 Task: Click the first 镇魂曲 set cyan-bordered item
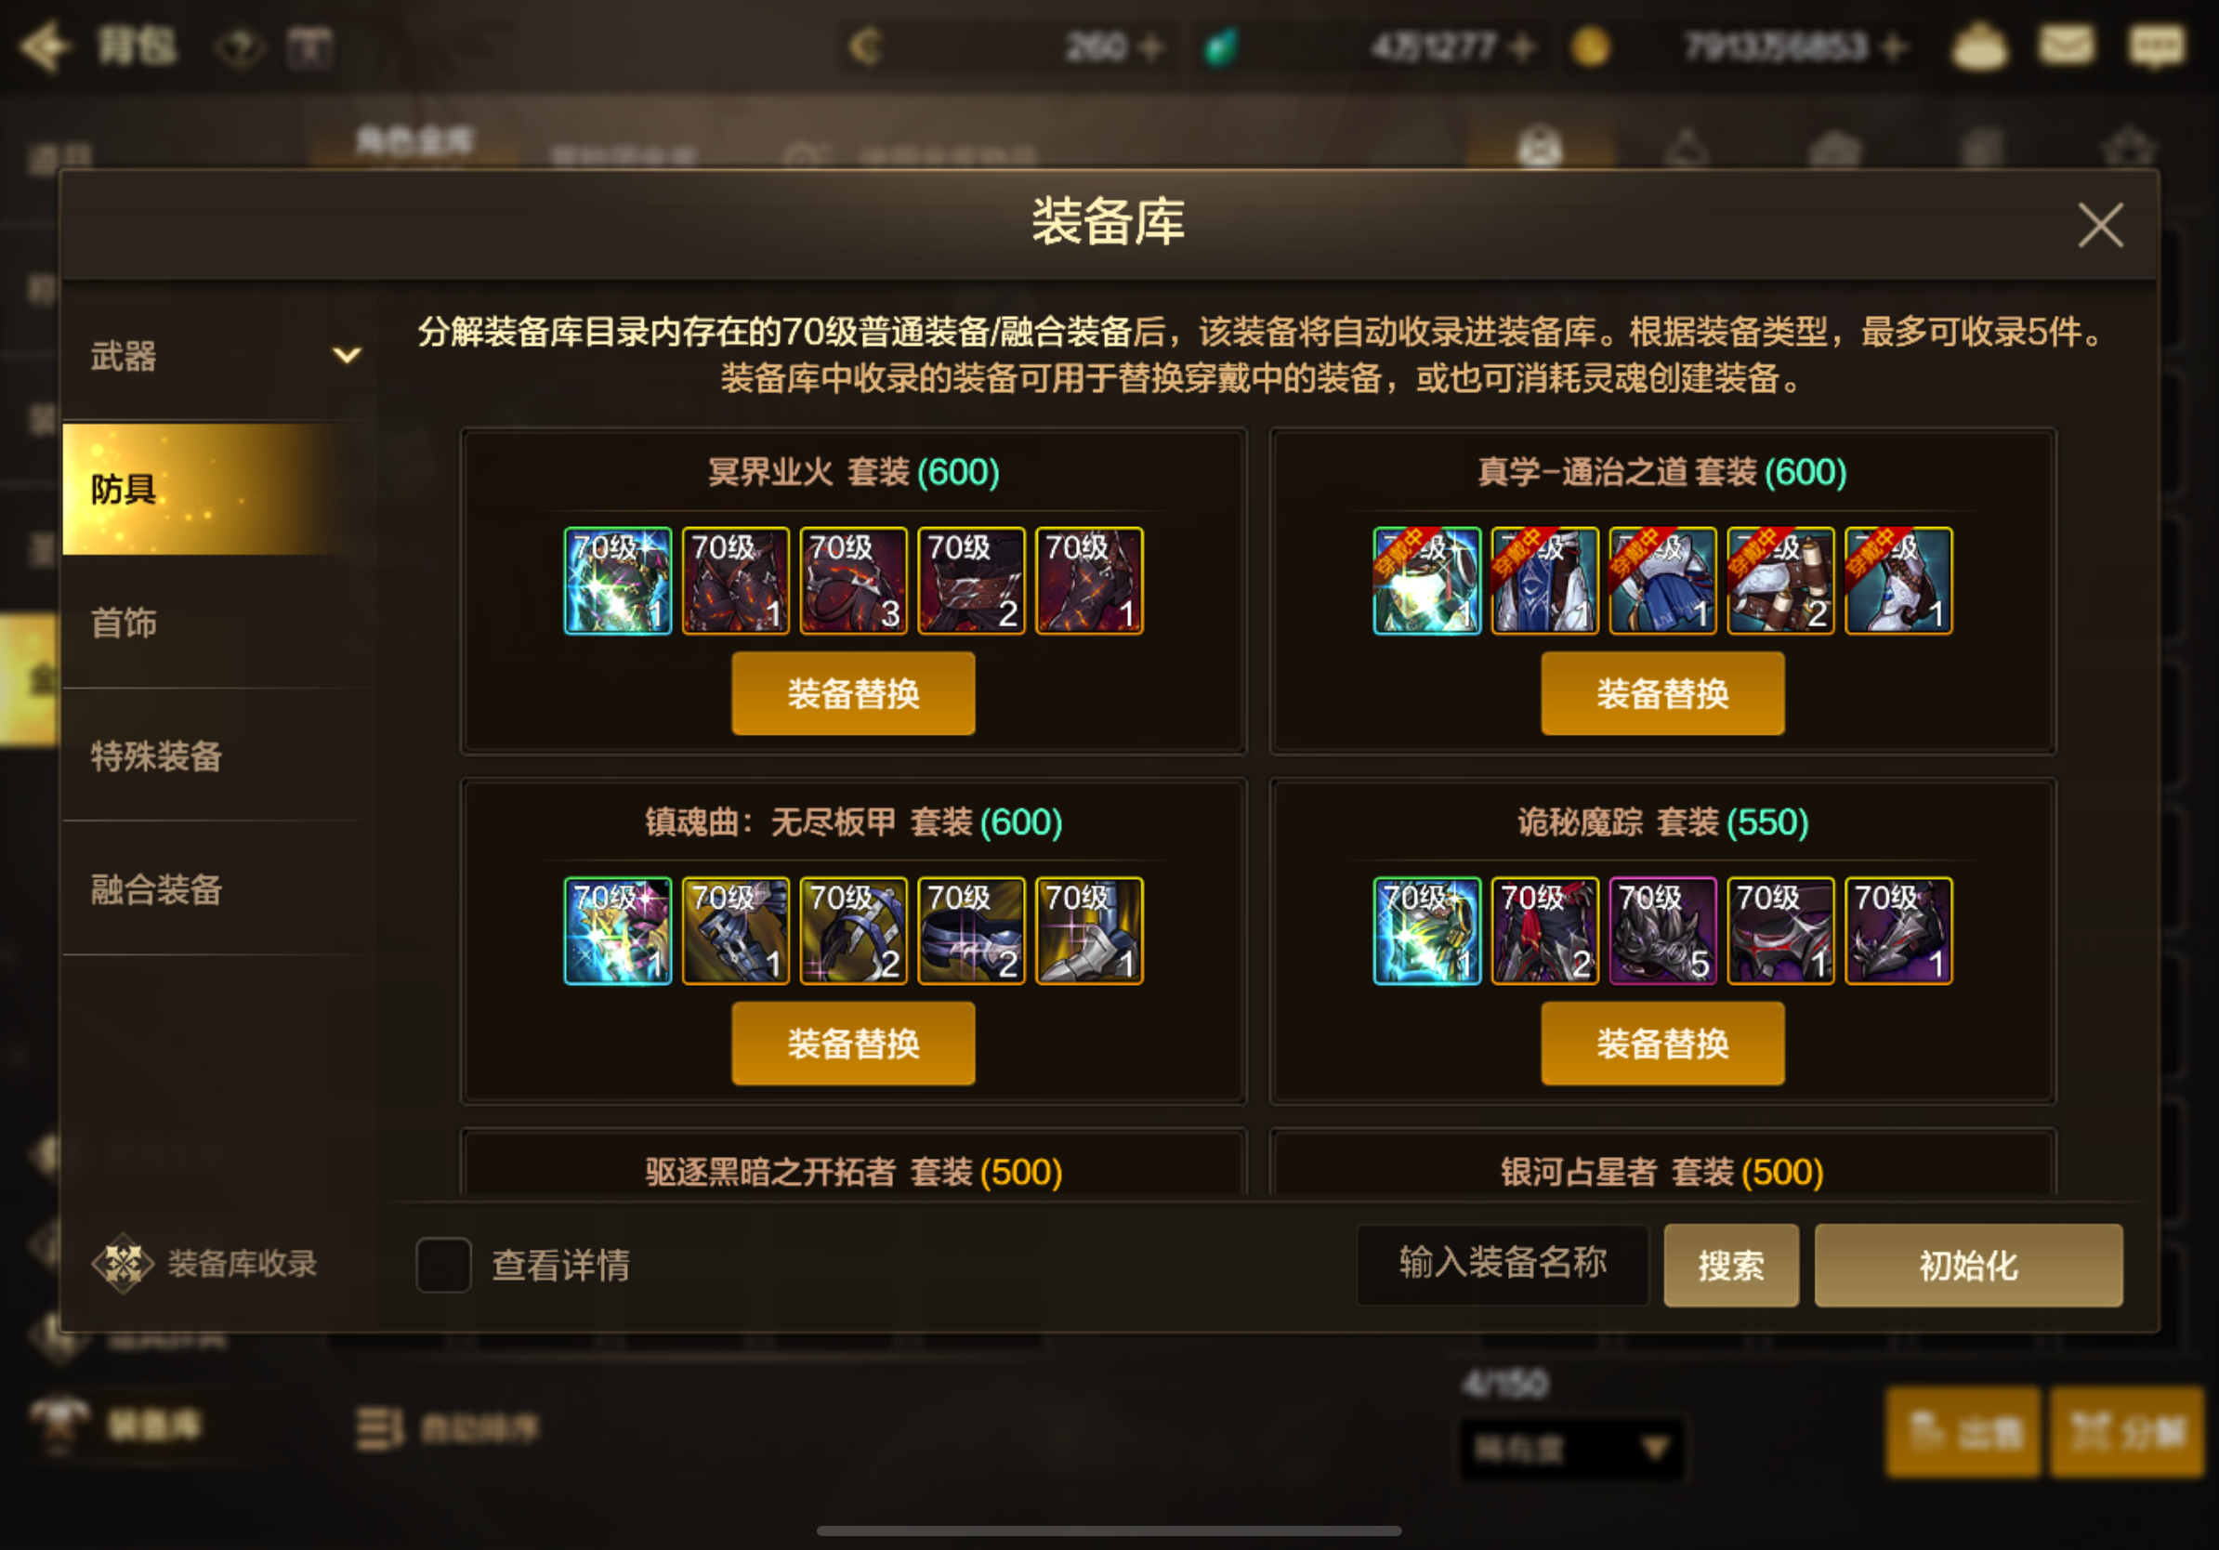coord(618,930)
